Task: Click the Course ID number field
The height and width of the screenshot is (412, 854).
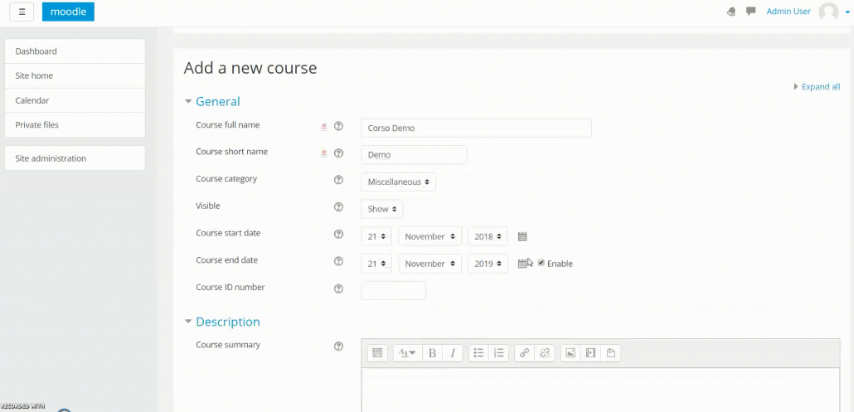Action: [x=393, y=290]
